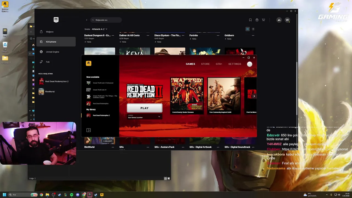Click Yükle under Darkest Dungeon II

point(88,42)
